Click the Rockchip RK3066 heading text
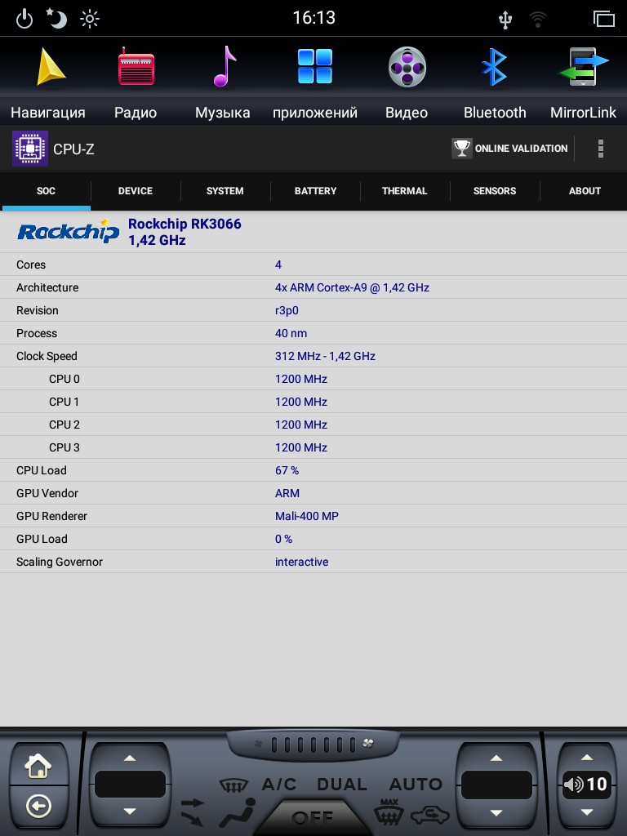This screenshot has height=836, width=627. tap(185, 224)
